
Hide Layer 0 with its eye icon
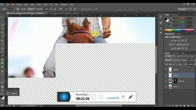(166, 81)
